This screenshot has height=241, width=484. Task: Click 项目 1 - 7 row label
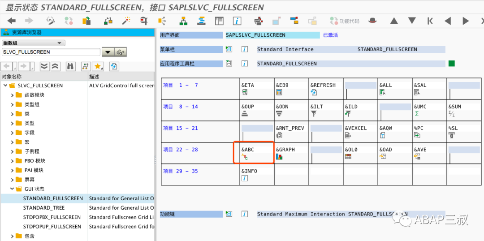(180, 85)
